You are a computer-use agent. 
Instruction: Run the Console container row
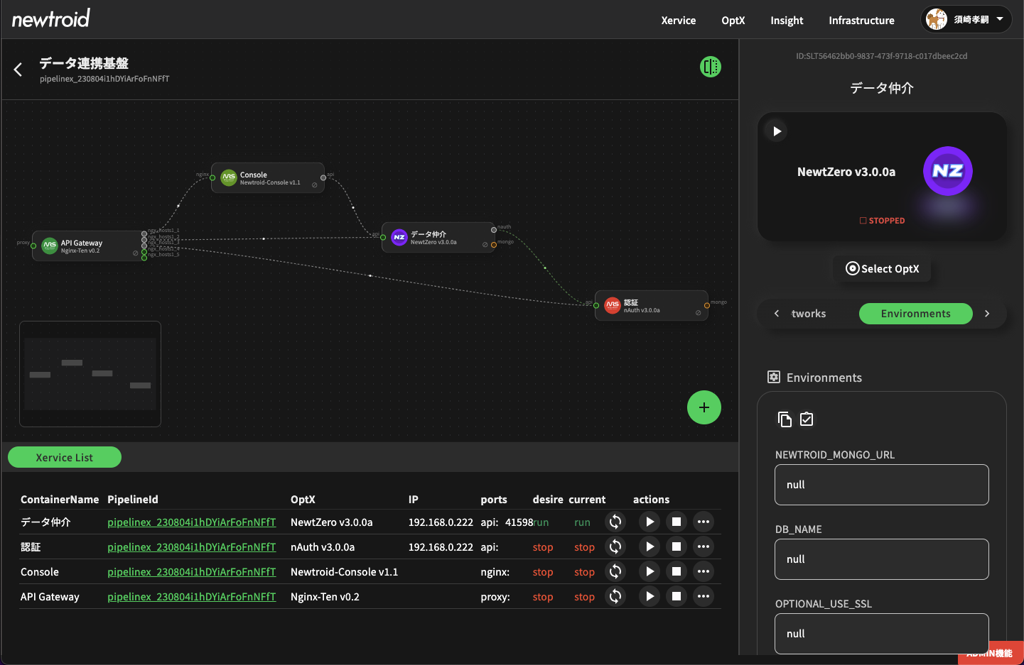pyautogui.click(x=650, y=571)
